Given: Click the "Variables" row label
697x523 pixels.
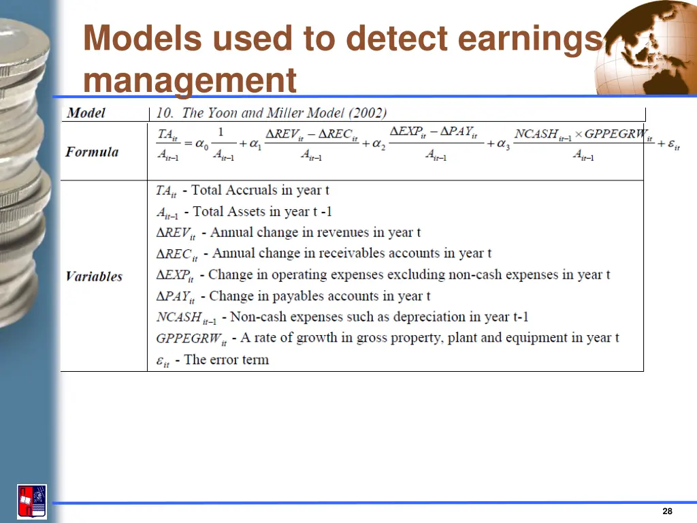Looking at the screenshot, I should [x=94, y=276].
